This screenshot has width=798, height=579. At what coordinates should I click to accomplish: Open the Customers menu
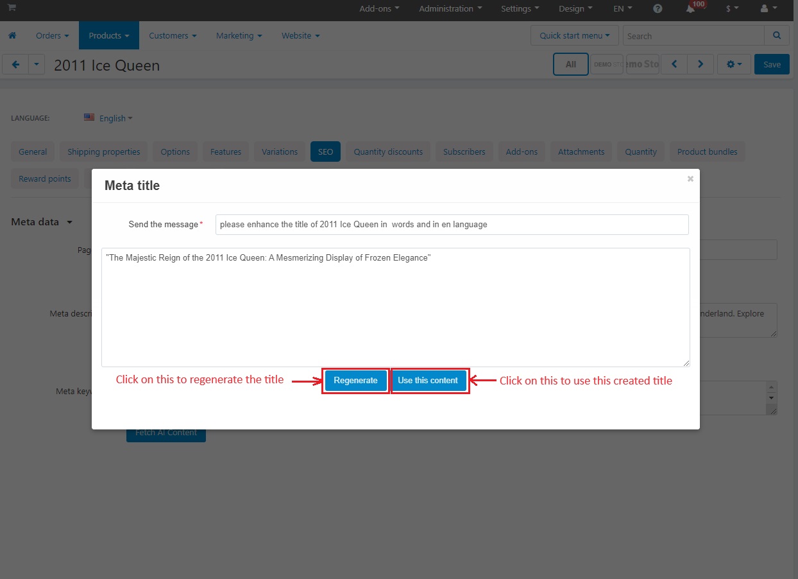click(x=173, y=36)
